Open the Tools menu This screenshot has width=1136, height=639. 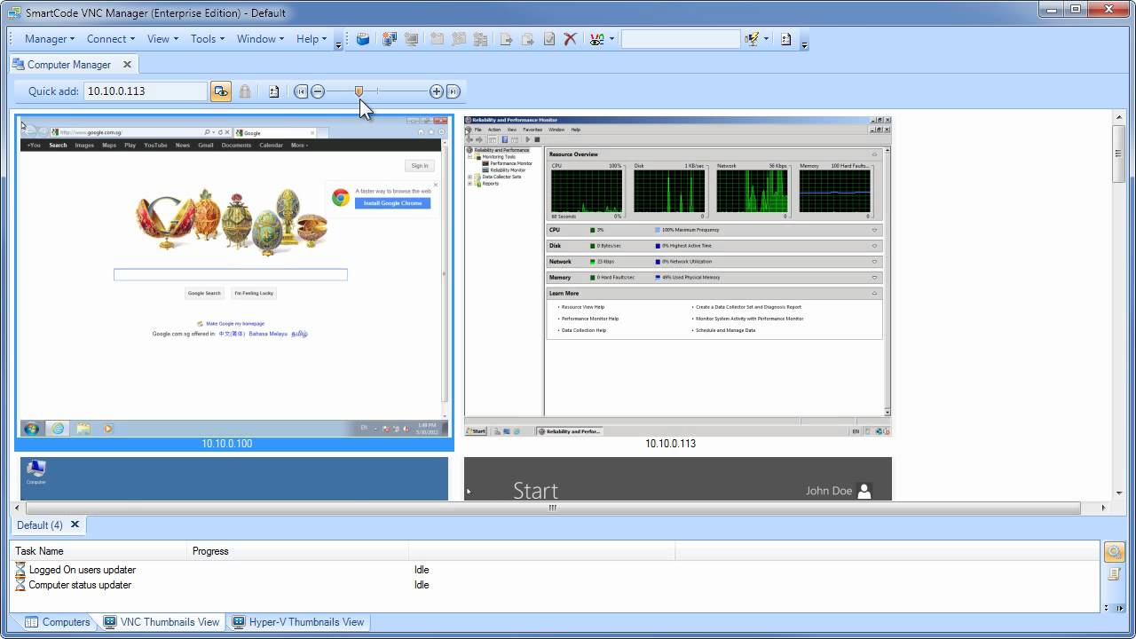pyautogui.click(x=207, y=39)
